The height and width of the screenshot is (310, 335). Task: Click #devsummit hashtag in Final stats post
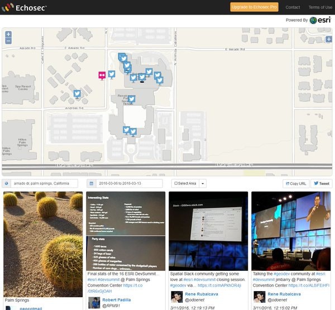tap(108, 280)
